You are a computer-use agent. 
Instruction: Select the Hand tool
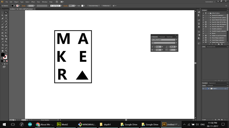[x=3, y=51]
